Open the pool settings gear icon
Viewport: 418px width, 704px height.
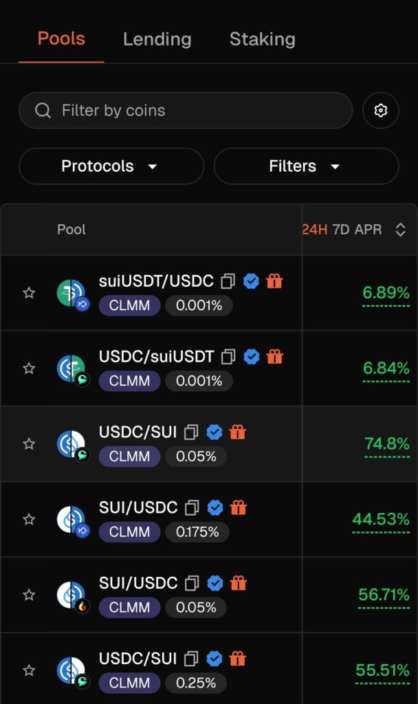click(381, 111)
